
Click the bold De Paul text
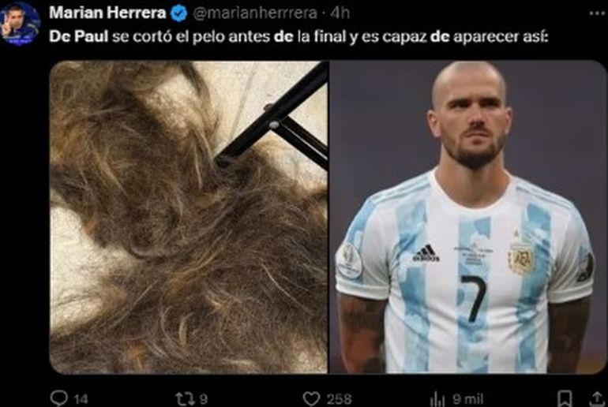pos(79,36)
